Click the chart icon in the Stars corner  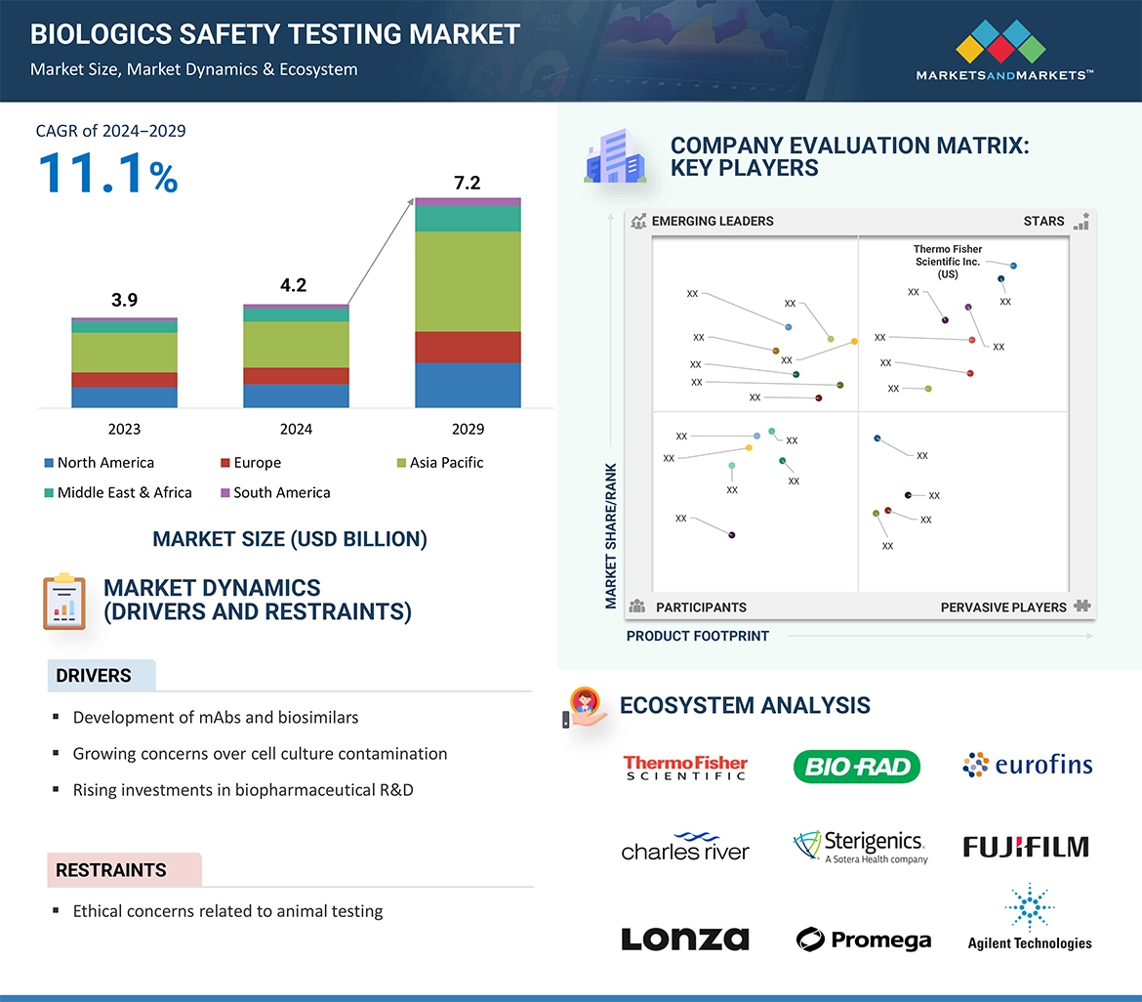pos(1081,221)
